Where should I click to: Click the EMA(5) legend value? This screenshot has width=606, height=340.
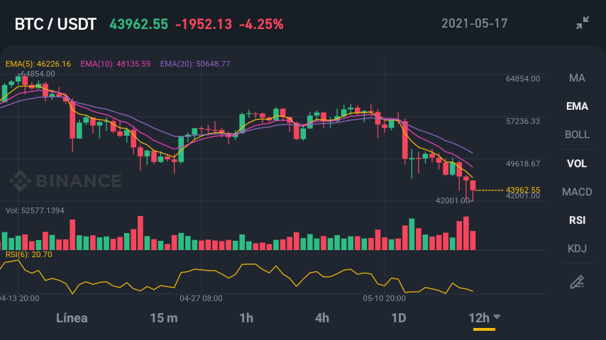(38, 64)
